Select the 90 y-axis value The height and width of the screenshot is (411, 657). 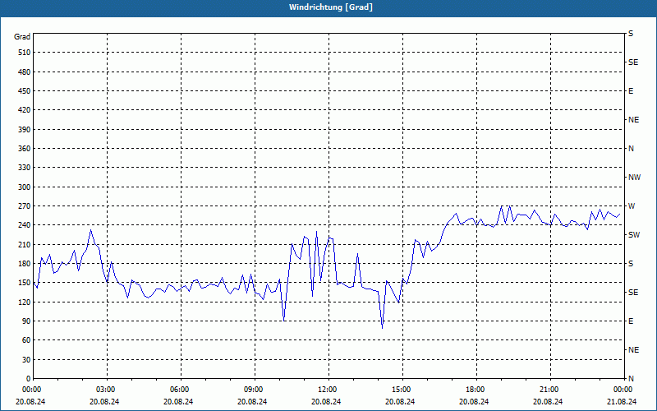pos(26,321)
